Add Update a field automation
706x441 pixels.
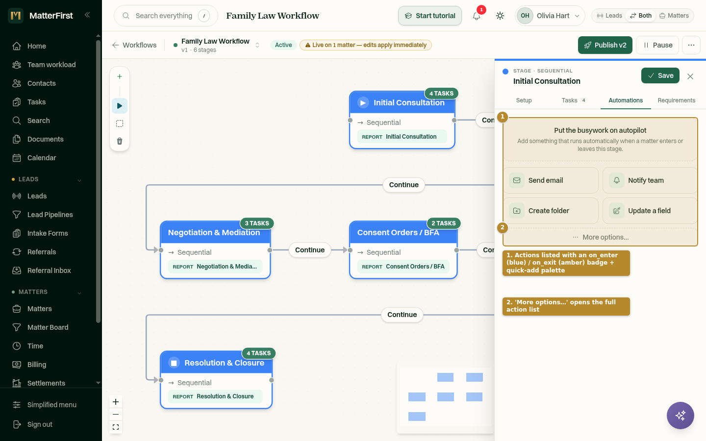[650, 211]
